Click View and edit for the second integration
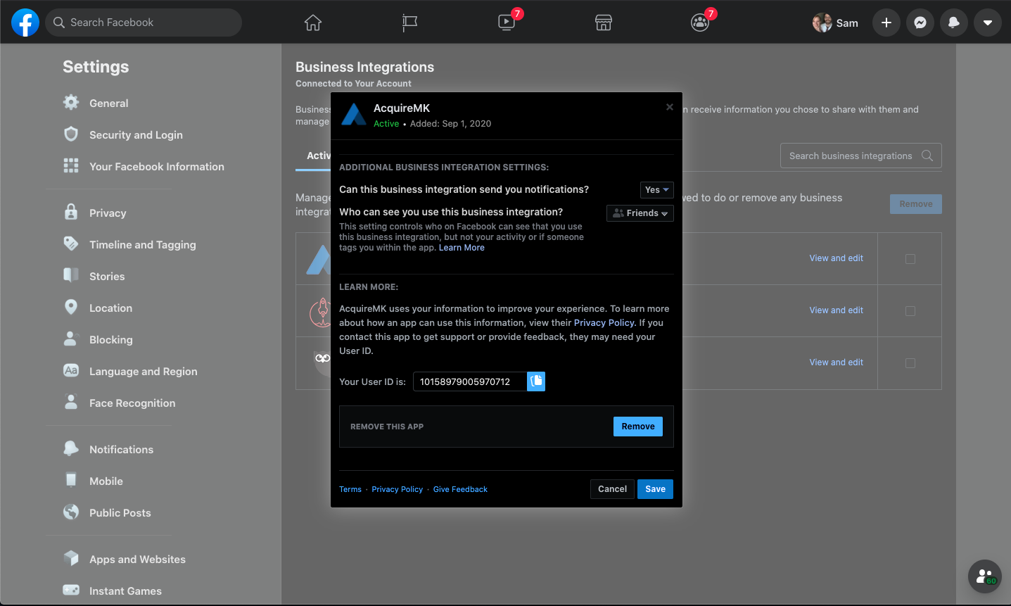1011x606 pixels. (x=836, y=310)
